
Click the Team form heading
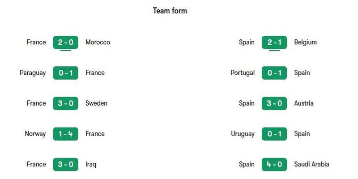click(170, 11)
